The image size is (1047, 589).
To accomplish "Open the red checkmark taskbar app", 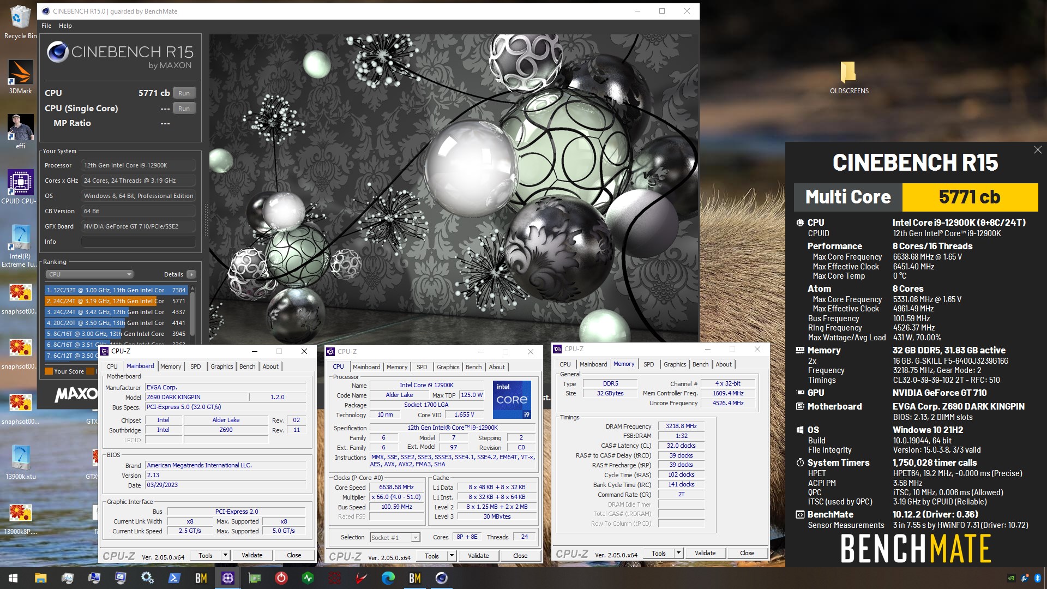I will point(361,578).
